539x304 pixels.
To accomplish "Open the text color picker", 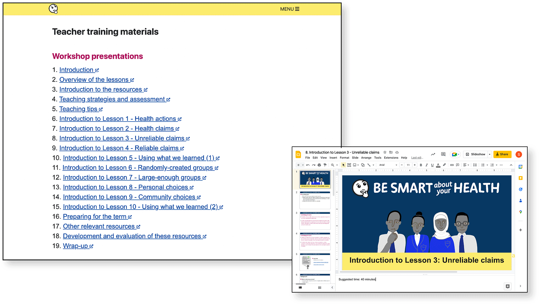I will pos(438,165).
